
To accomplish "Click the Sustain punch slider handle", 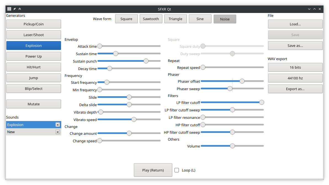I will pyautogui.click(x=146, y=61).
